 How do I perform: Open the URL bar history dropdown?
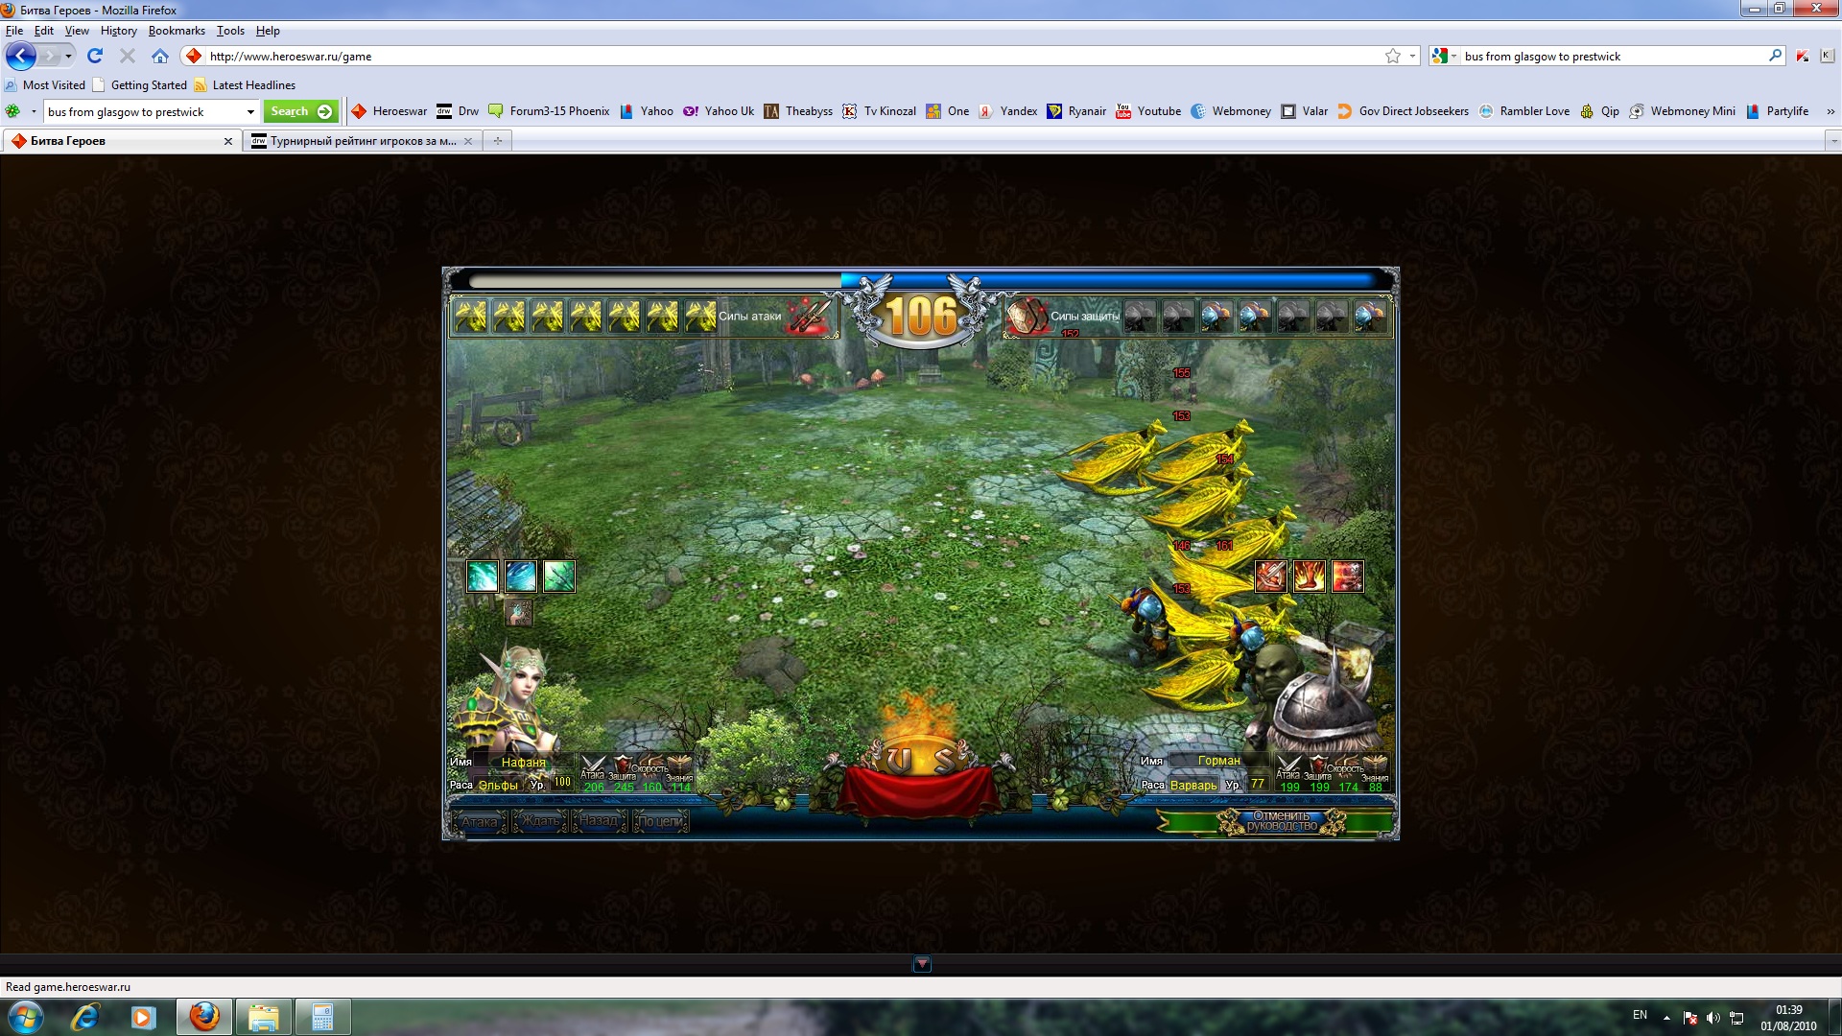1412,57
